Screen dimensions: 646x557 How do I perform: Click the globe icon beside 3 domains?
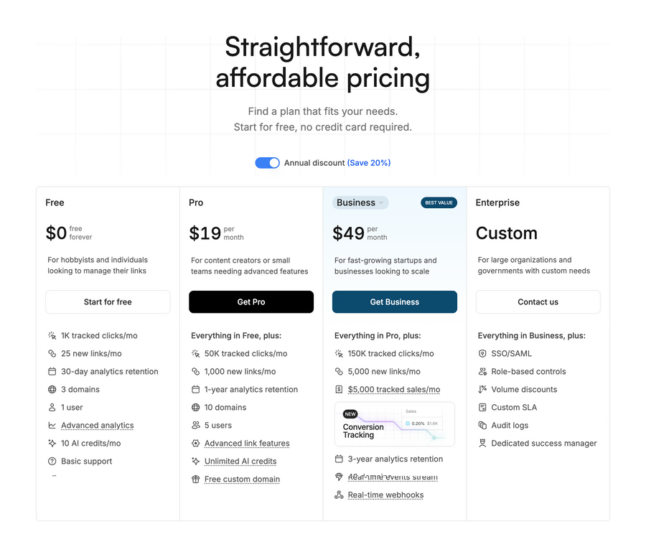52,389
